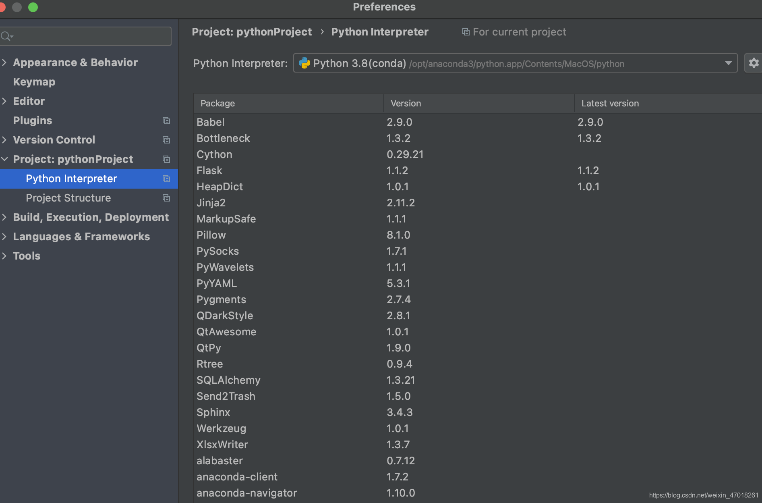Click version 1.10.0 of anaconda-navigator
This screenshot has width=762, height=503.
[x=401, y=493]
